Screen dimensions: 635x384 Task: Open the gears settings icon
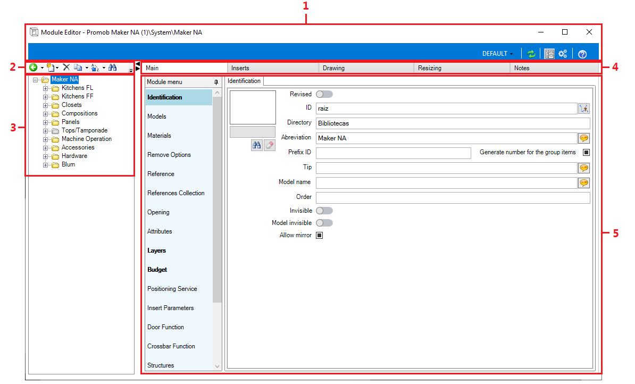[x=563, y=54]
